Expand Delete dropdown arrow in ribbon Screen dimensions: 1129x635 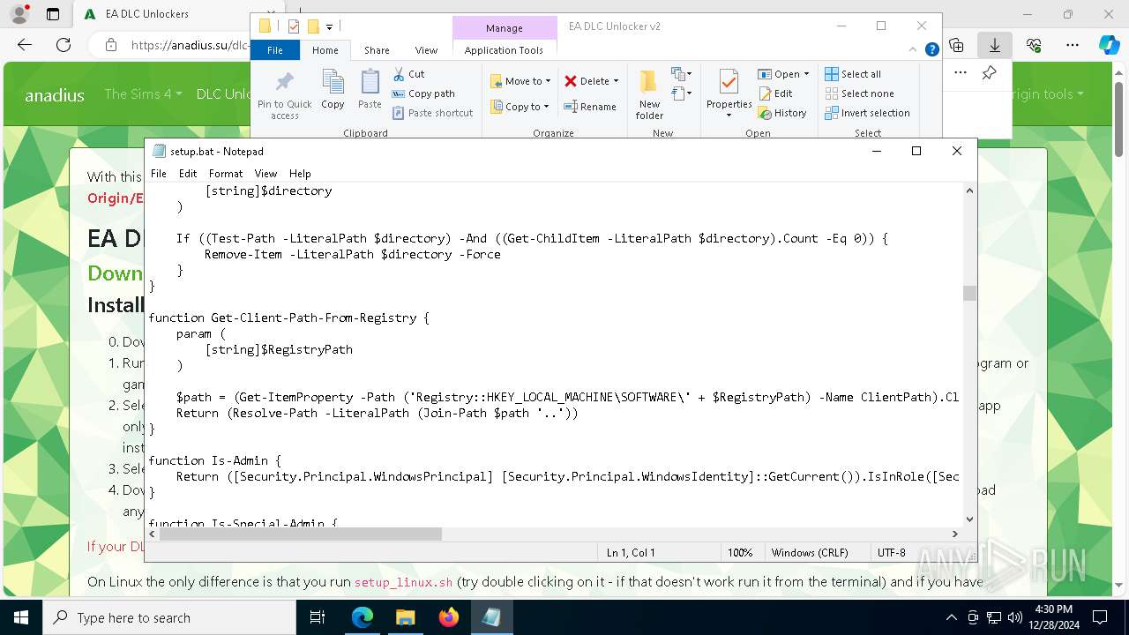click(x=616, y=81)
